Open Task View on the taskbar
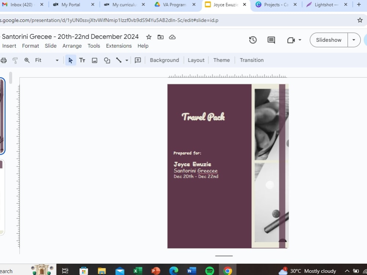Image resolution: width=367 pixels, height=275 pixels. [65, 271]
